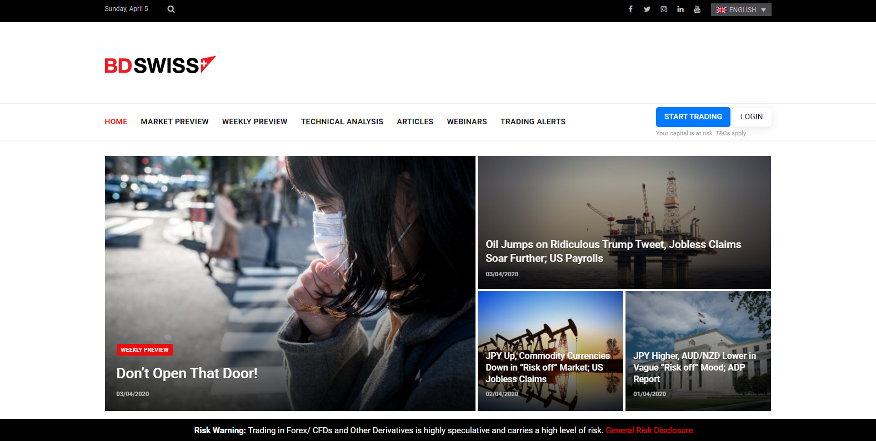Image resolution: width=876 pixels, height=441 pixels.
Task: Open the "Don't Open That Door!" article
Action: coord(187,373)
